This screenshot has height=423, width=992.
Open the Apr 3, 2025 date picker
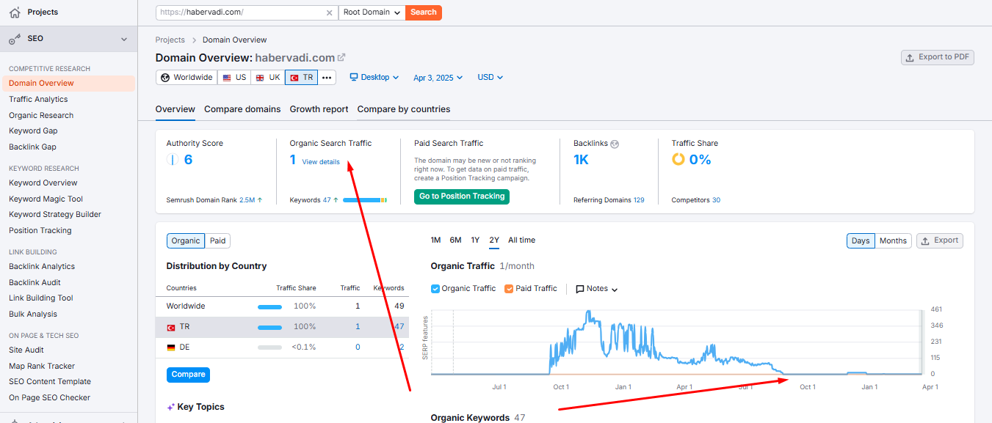click(x=438, y=78)
